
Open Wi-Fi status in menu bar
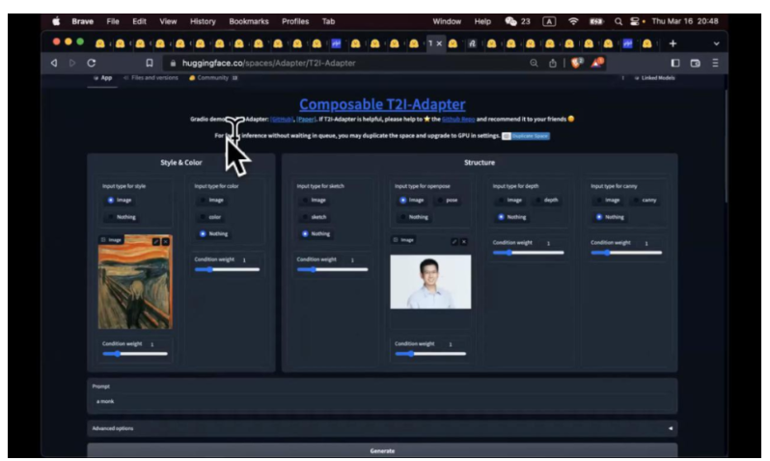pyautogui.click(x=573, y=21)
